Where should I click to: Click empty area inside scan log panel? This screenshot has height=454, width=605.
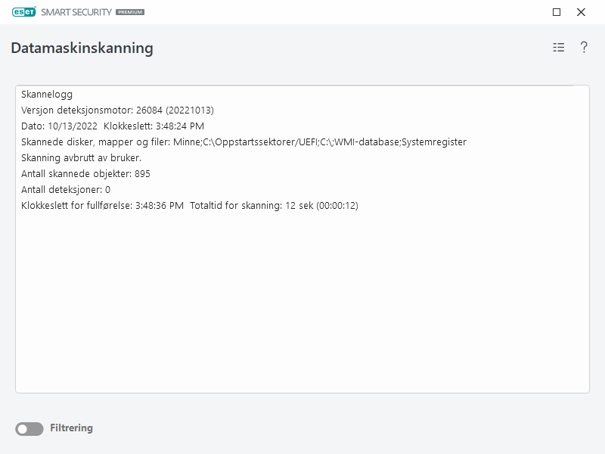(x=302, y=303)
